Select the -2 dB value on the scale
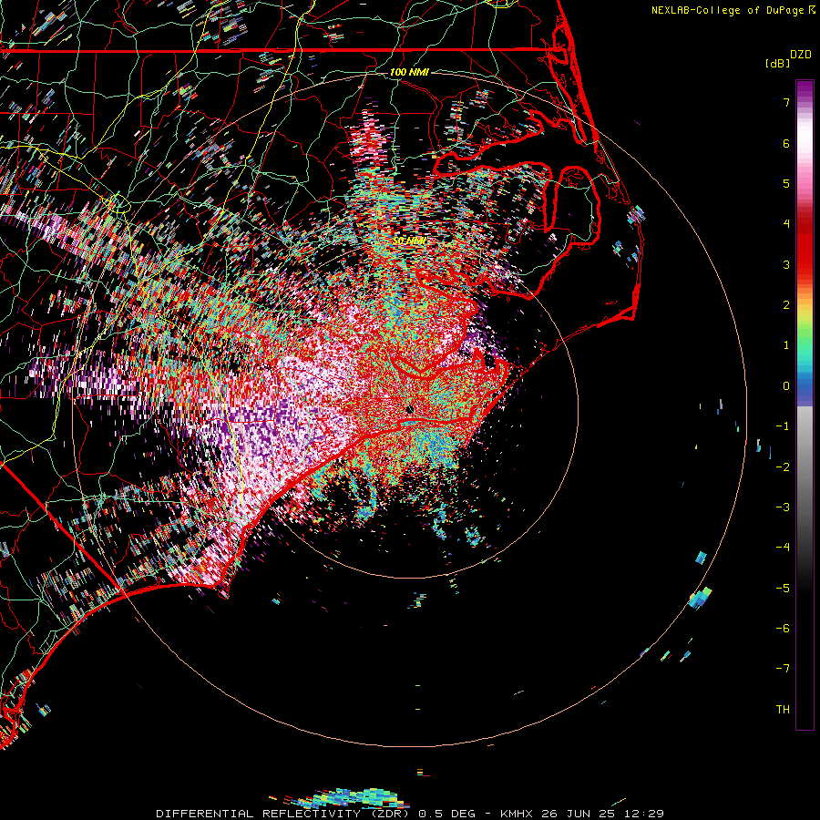Screen dimensions: 820x820 click(783, 467)
